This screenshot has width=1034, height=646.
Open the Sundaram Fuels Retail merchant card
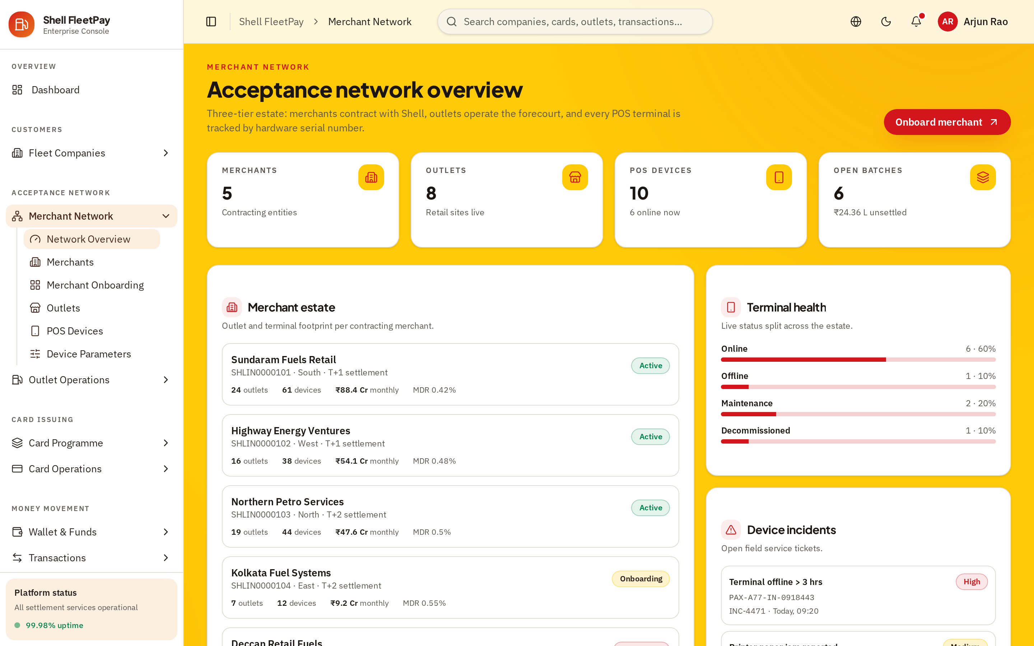pos(450,374)
